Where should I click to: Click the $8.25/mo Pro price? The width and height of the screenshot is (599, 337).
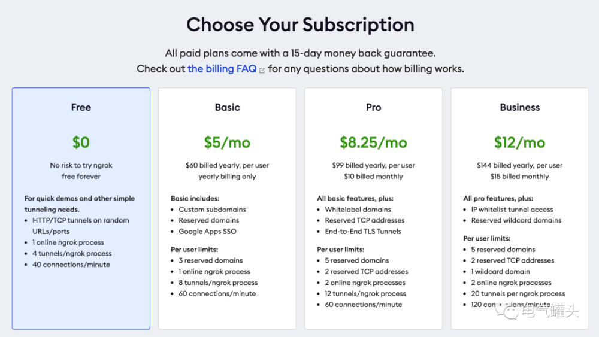point(373,142)
